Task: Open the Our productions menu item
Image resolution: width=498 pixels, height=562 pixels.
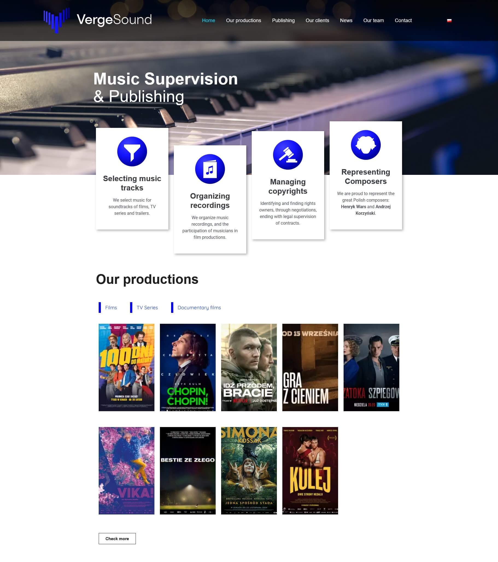Action: 244,20
